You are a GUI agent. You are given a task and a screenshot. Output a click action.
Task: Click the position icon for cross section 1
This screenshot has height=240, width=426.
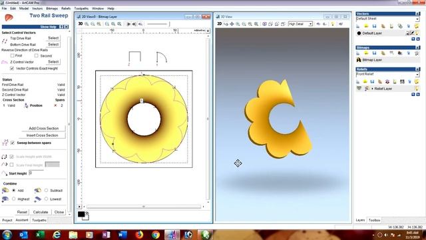(x=27, y=105)
